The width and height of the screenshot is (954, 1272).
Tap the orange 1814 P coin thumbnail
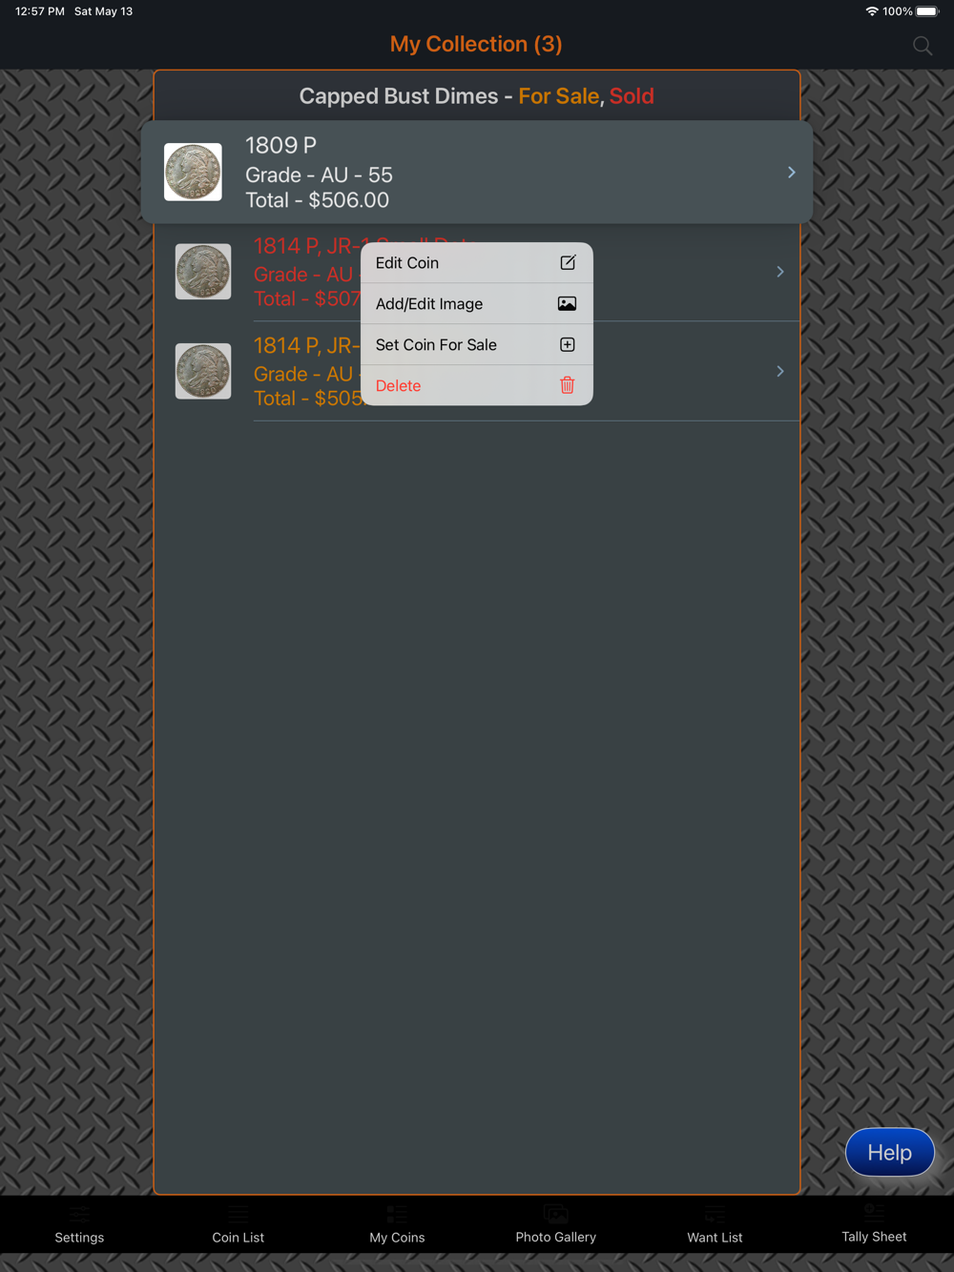203,371
